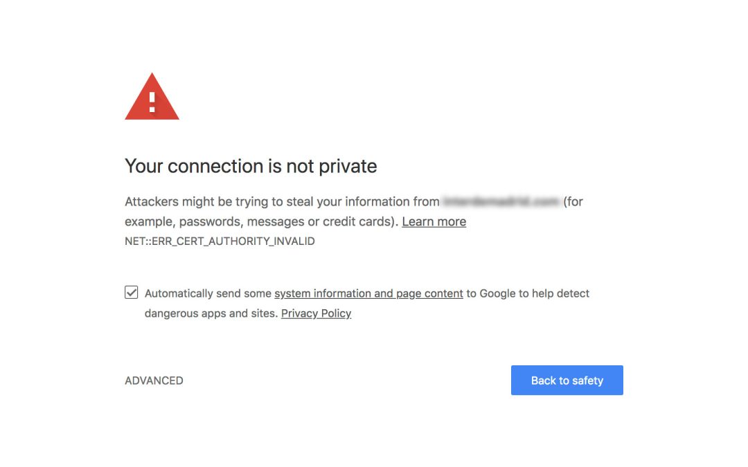
Task: Uncheck the automatic reporting to Google checkbox
Action: (x=131, y=293)
